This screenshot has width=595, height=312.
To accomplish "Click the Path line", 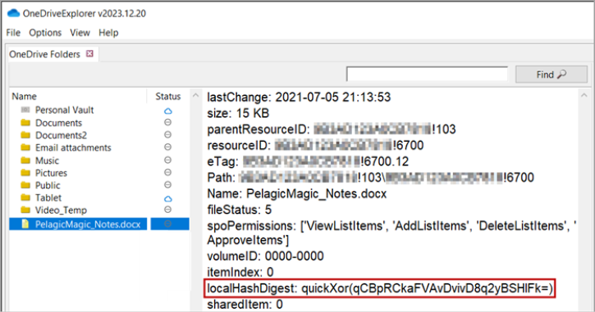I will tap(370, 178).
